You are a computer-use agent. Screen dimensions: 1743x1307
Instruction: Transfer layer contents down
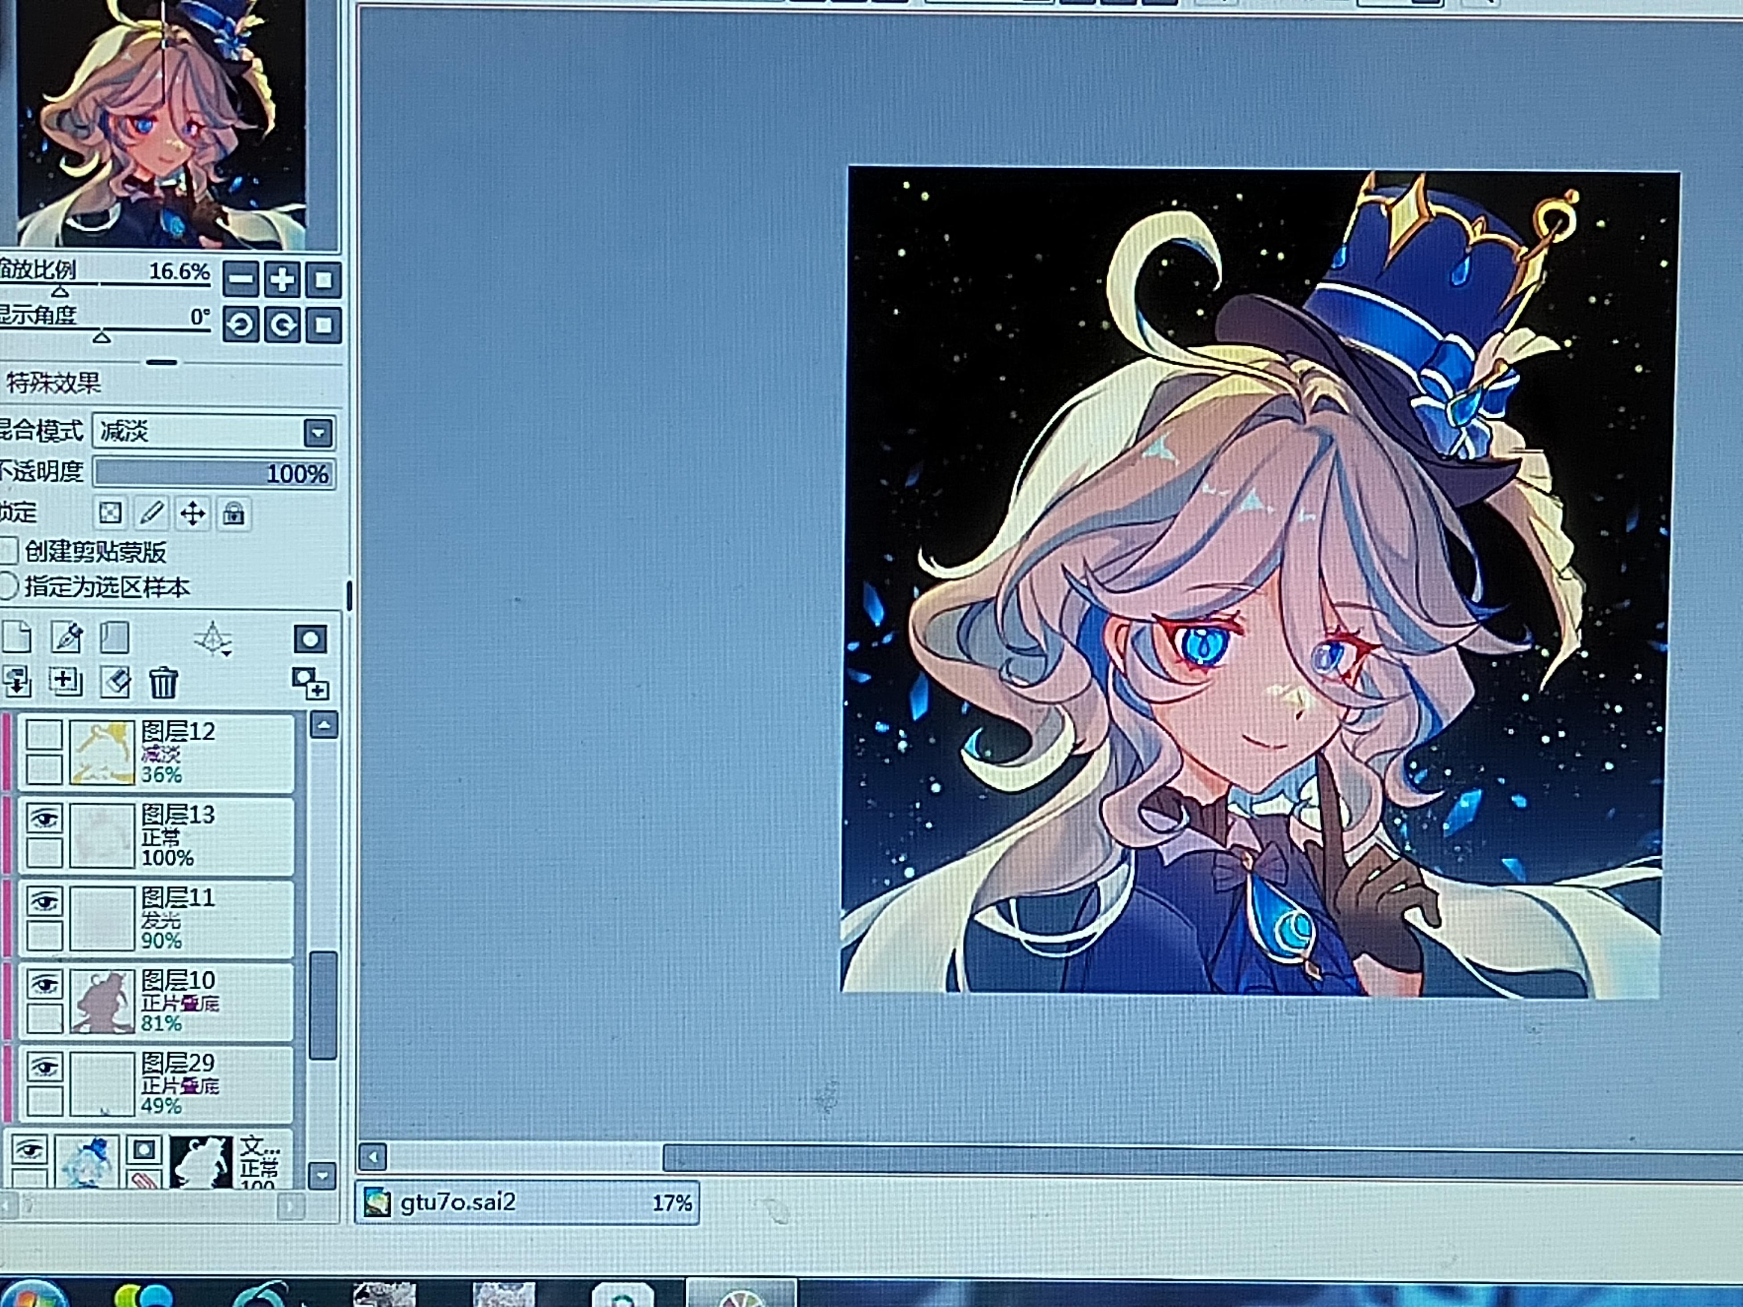pos(17,682)
